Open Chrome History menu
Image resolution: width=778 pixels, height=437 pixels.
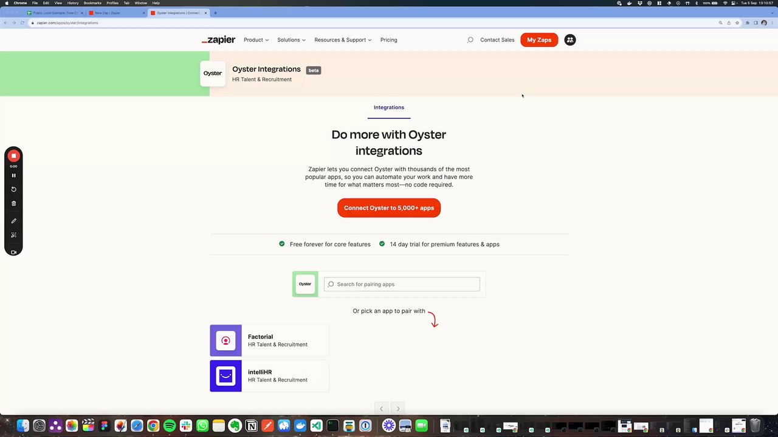coord(73,3)
